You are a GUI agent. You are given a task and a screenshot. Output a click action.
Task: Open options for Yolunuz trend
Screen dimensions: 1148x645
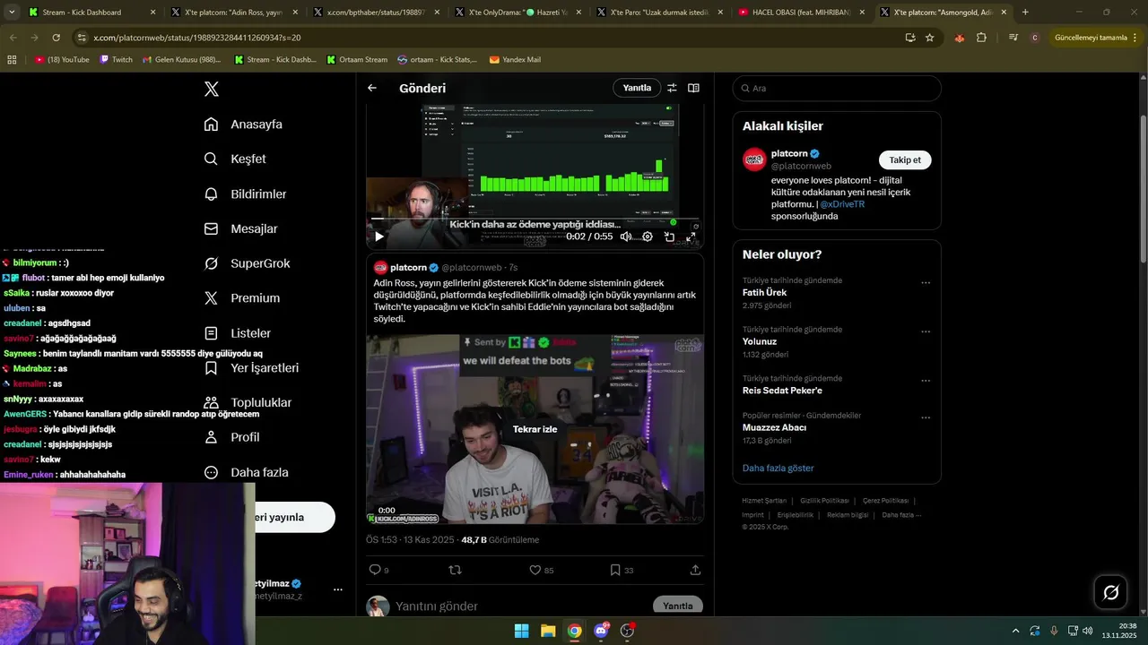coord(926,332)
